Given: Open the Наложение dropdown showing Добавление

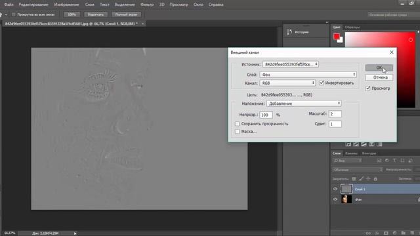Looking at the screenshot, I should [x=304, y=104].
